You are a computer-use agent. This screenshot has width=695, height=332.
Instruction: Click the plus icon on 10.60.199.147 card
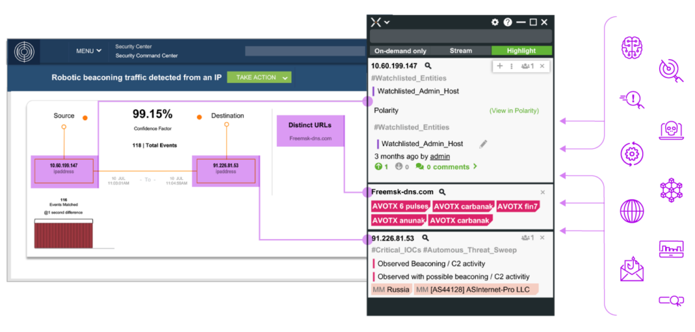click(x=500, y=66)
